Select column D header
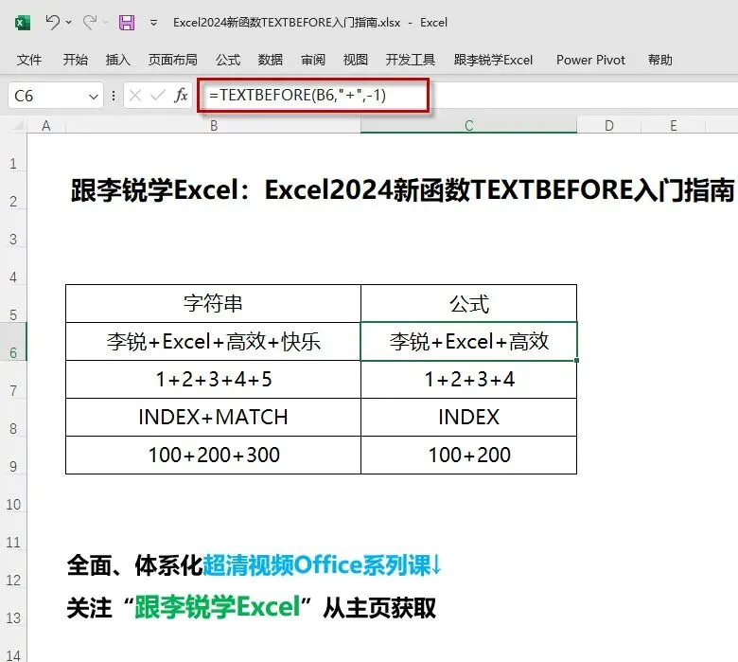This screenshot has width=738, height=662. [x=609, y=125]
